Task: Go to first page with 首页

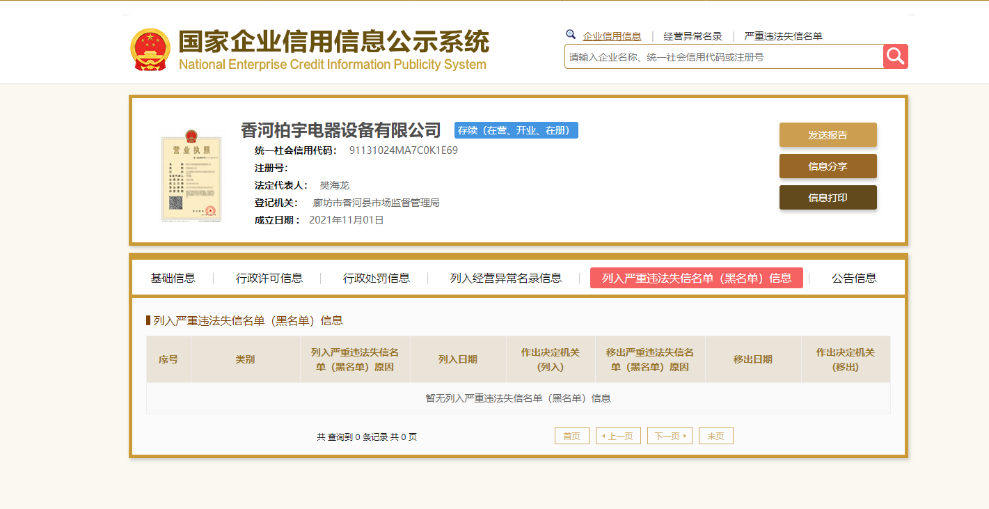Action: pos(572,436)
